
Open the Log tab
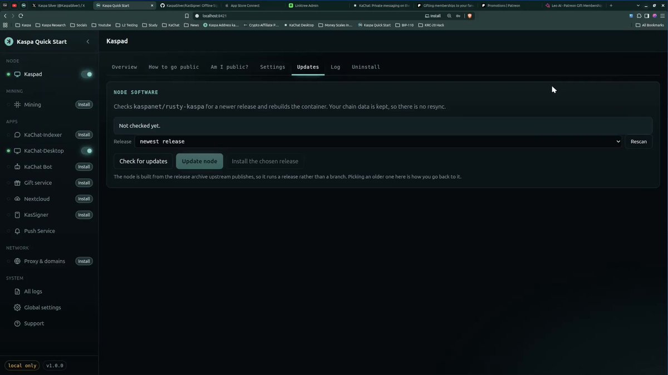pos(335,67)
